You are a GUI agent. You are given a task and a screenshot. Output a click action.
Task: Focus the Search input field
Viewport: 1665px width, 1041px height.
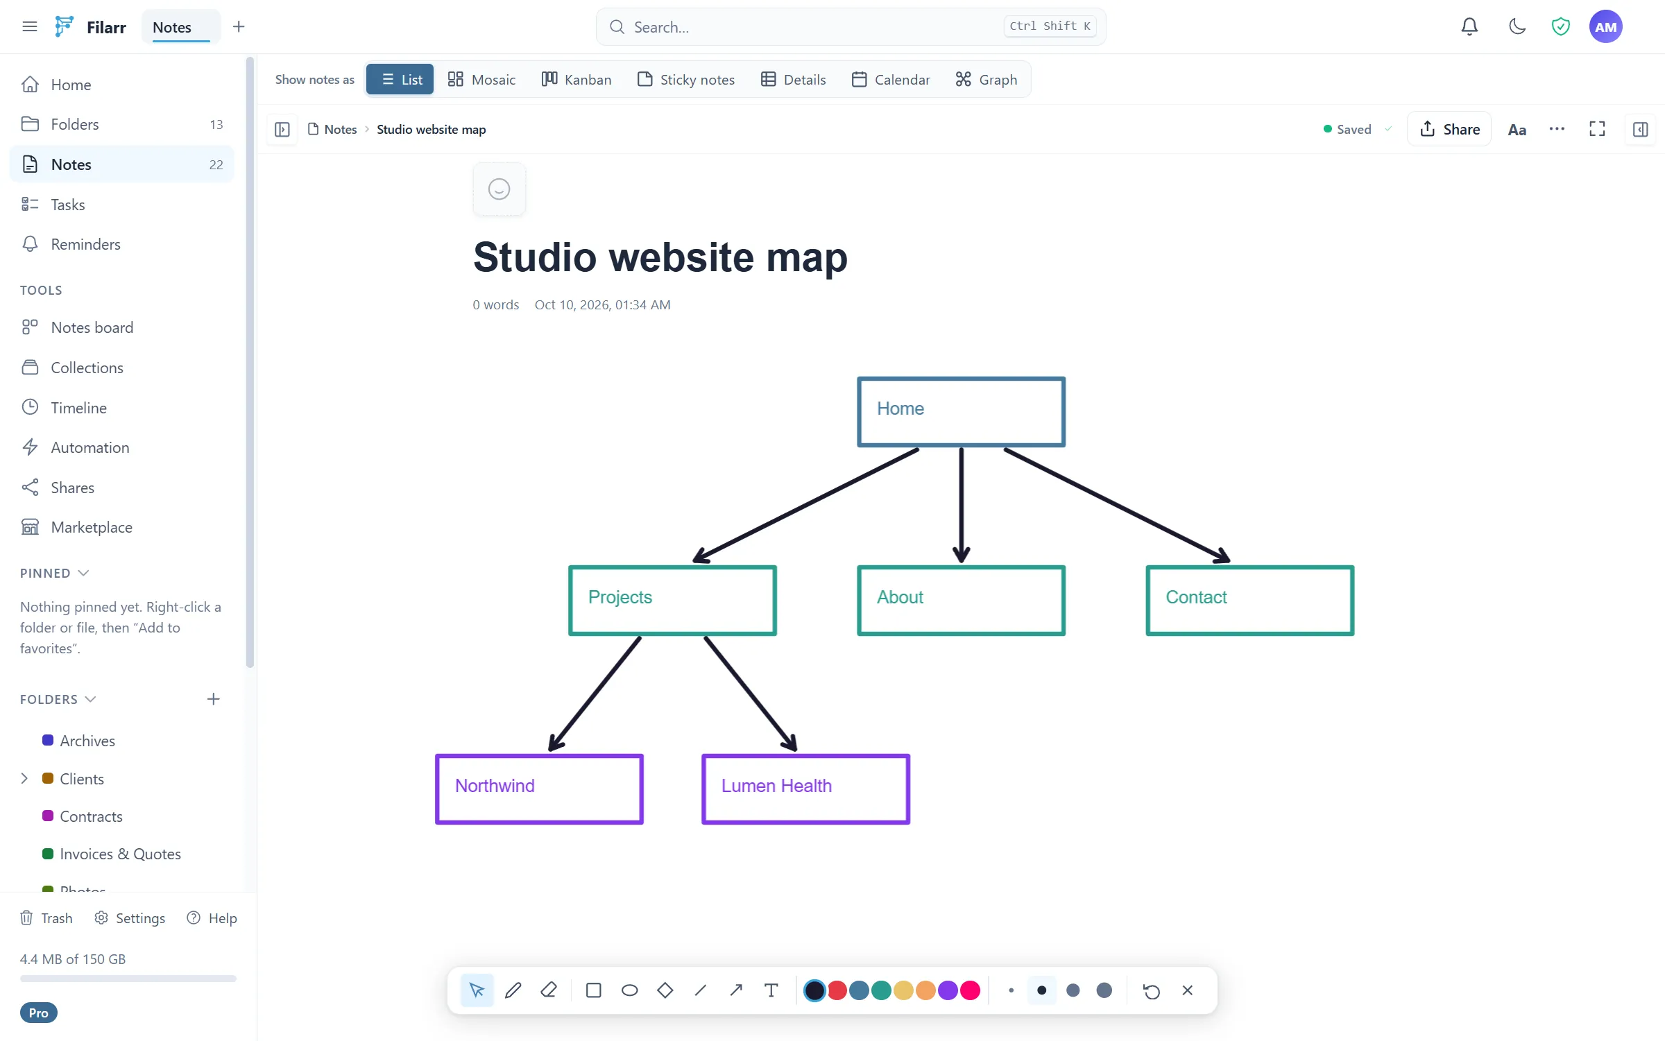(851, 26)
